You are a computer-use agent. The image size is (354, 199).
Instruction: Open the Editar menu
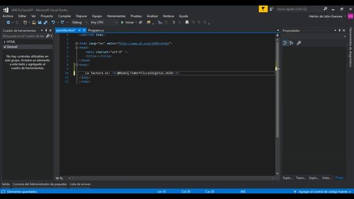point(22,16)
